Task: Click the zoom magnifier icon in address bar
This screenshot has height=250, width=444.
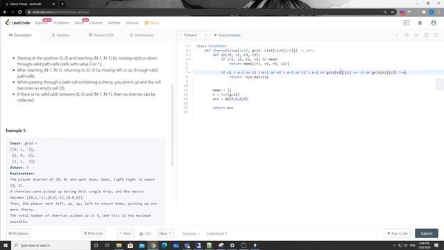Action: [385, 12]
